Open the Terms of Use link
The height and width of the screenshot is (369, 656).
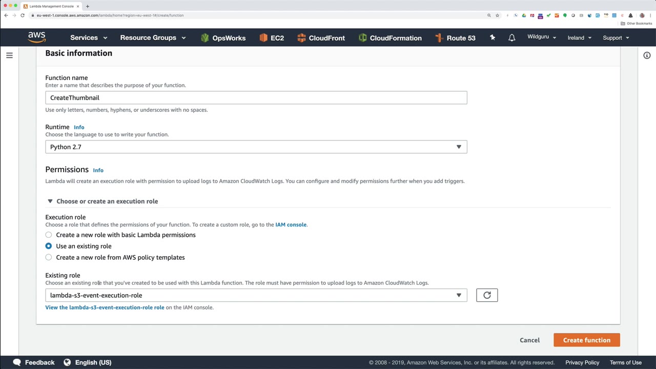coord(626,362)
